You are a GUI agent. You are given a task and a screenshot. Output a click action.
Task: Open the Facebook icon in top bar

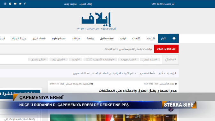(25, 4)
